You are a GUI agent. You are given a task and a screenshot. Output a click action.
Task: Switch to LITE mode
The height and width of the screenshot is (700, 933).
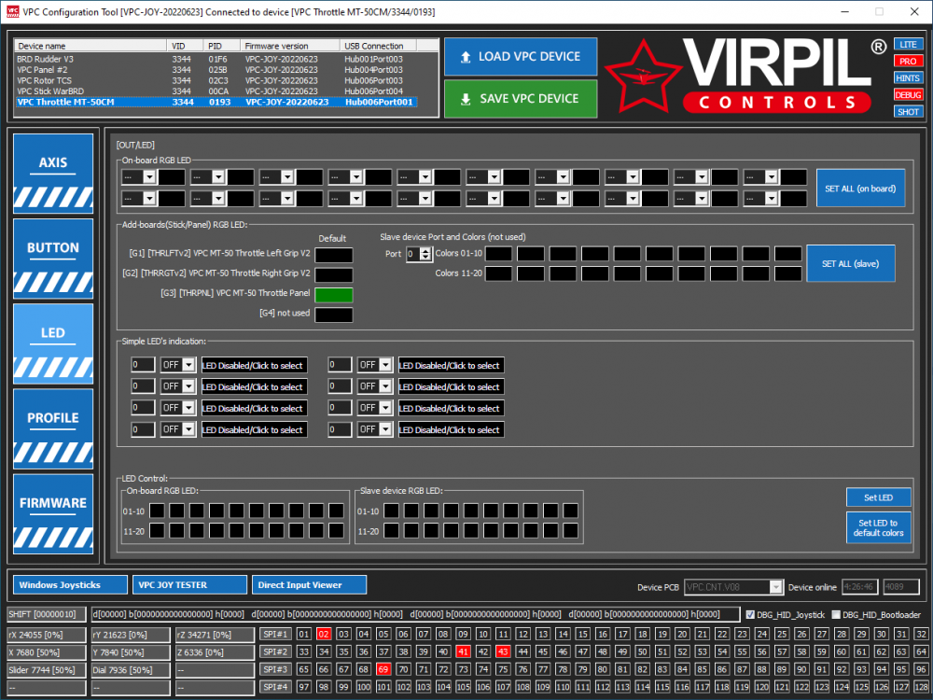(x=908, y=45)
